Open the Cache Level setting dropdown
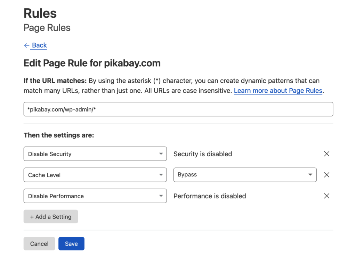The width and height of the screenshot is (356, 265). 95,175
